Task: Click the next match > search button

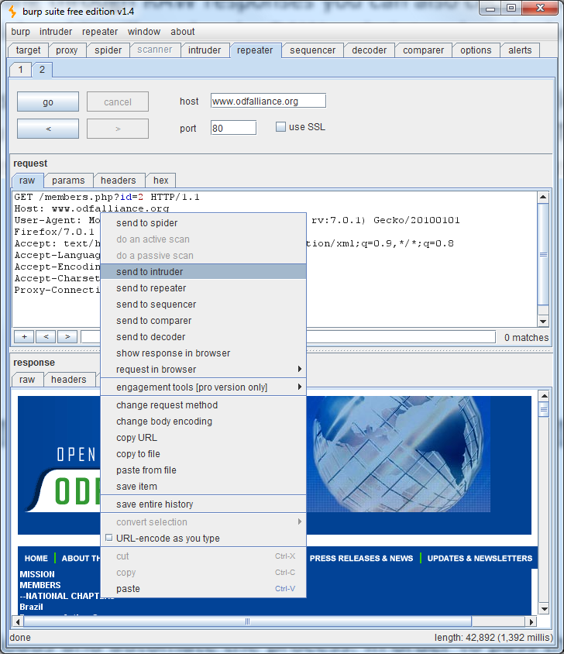Action: 67,336
